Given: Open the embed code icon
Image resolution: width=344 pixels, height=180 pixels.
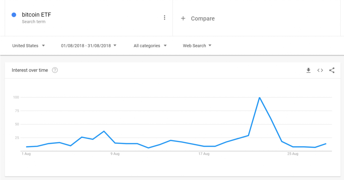Looking at the screenshot, I should click(320, 70).
